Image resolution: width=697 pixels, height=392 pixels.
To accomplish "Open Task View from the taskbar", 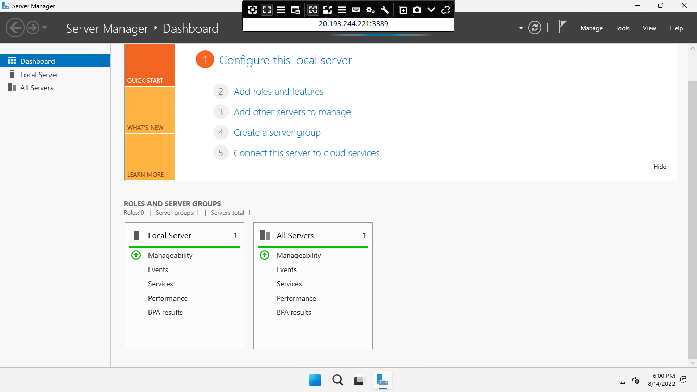I will 360,380.
